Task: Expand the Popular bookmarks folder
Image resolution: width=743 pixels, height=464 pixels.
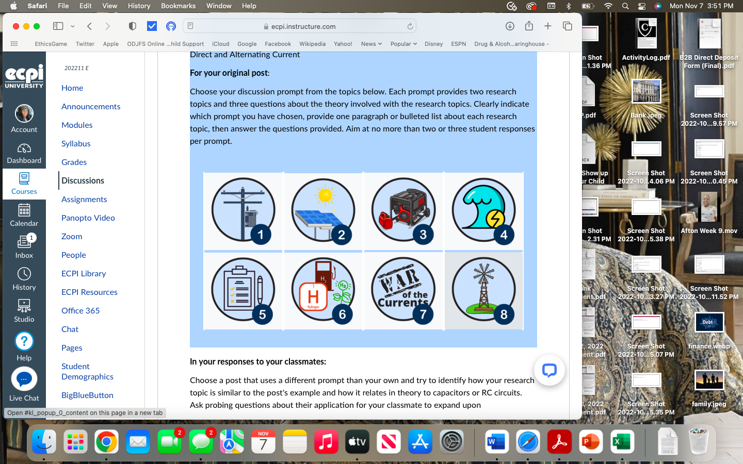Action: click(403, 44)
